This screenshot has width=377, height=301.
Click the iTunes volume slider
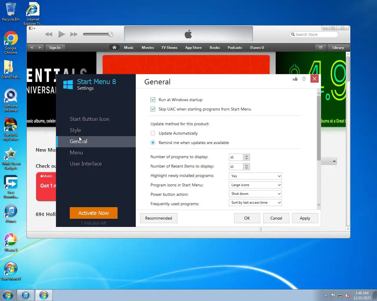(x=98, y=34)
